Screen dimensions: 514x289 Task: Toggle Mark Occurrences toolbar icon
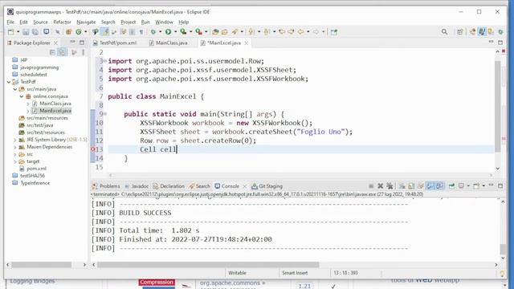105,32
